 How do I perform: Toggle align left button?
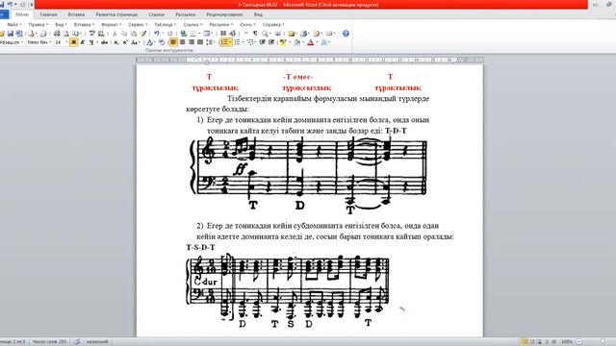(x=173, y=42)
